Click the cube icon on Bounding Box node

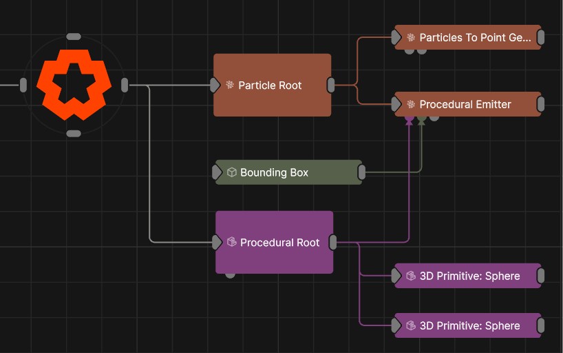point(232,172)
